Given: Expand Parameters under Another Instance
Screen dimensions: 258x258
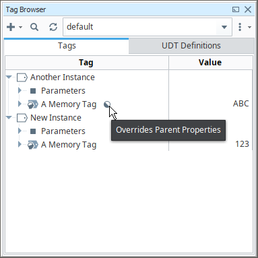Looking at the screenshot, I should [x=20, y=90].
